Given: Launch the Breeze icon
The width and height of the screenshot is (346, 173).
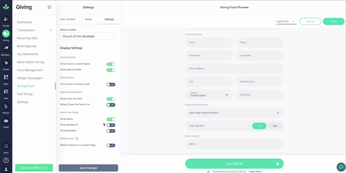Looking at the screenshot, I should [x=6, y=106].
